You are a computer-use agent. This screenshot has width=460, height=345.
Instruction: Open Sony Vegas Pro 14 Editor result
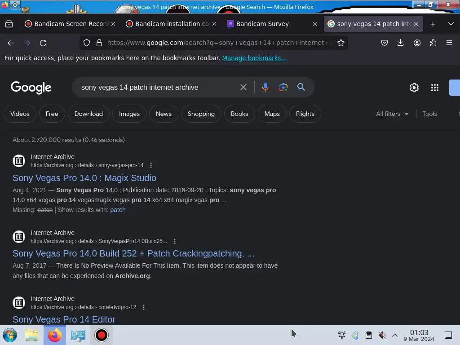click(64, 319)
